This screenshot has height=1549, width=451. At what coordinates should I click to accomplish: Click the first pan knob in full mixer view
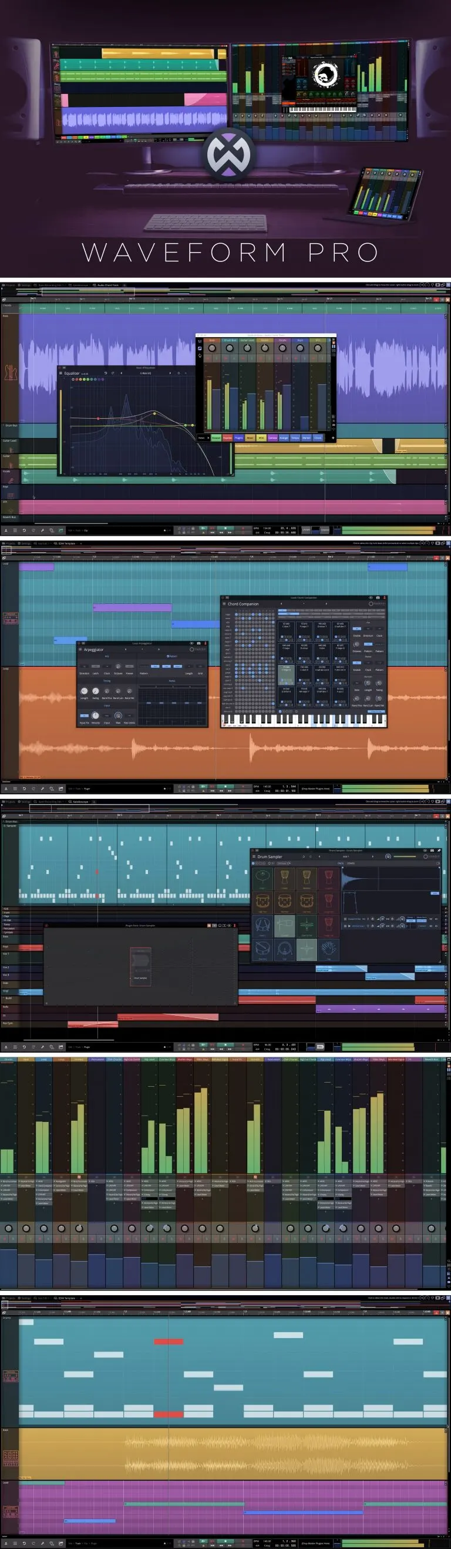coord(8,1228)
